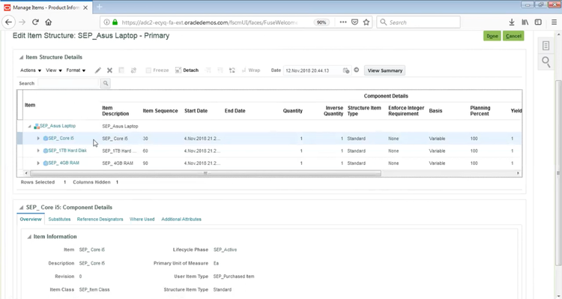The width and height of the screenshot is (562, 299).
Task: Expand the SEP_1TB Hard Disk node
Action: click(38, 151)
